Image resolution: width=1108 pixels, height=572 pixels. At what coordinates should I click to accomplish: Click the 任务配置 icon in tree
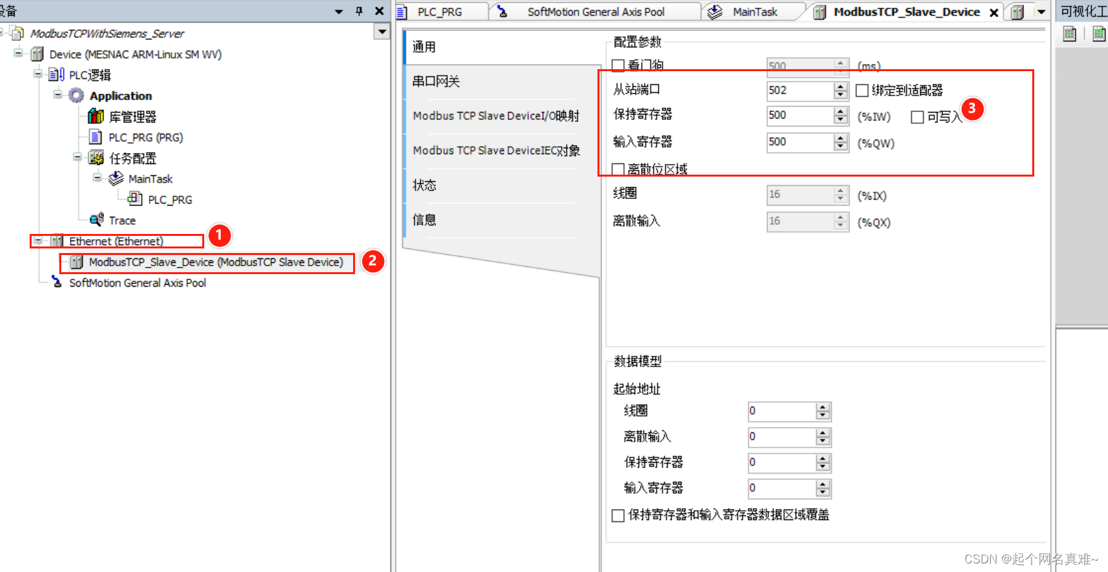point(96,157)
